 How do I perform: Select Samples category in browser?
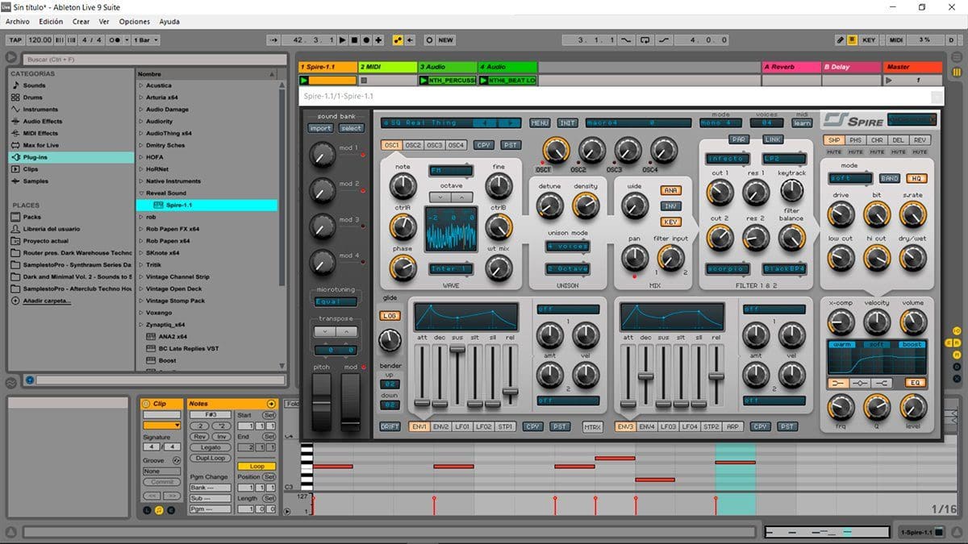[35, 181]
